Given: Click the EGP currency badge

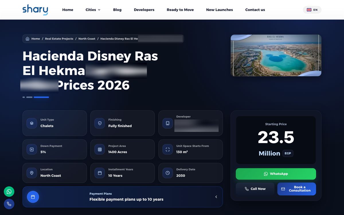Looking at the screenshot, I should [288, 153].
